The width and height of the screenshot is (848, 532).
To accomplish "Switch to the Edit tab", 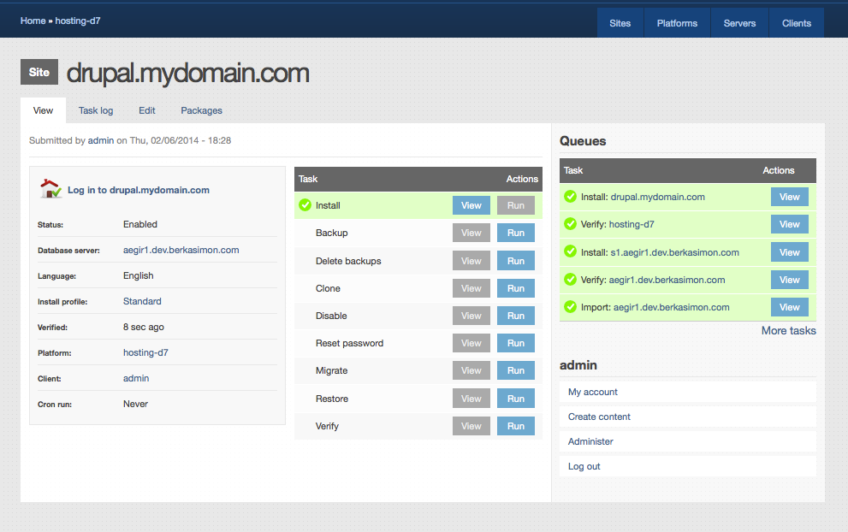I will point(146,110).
